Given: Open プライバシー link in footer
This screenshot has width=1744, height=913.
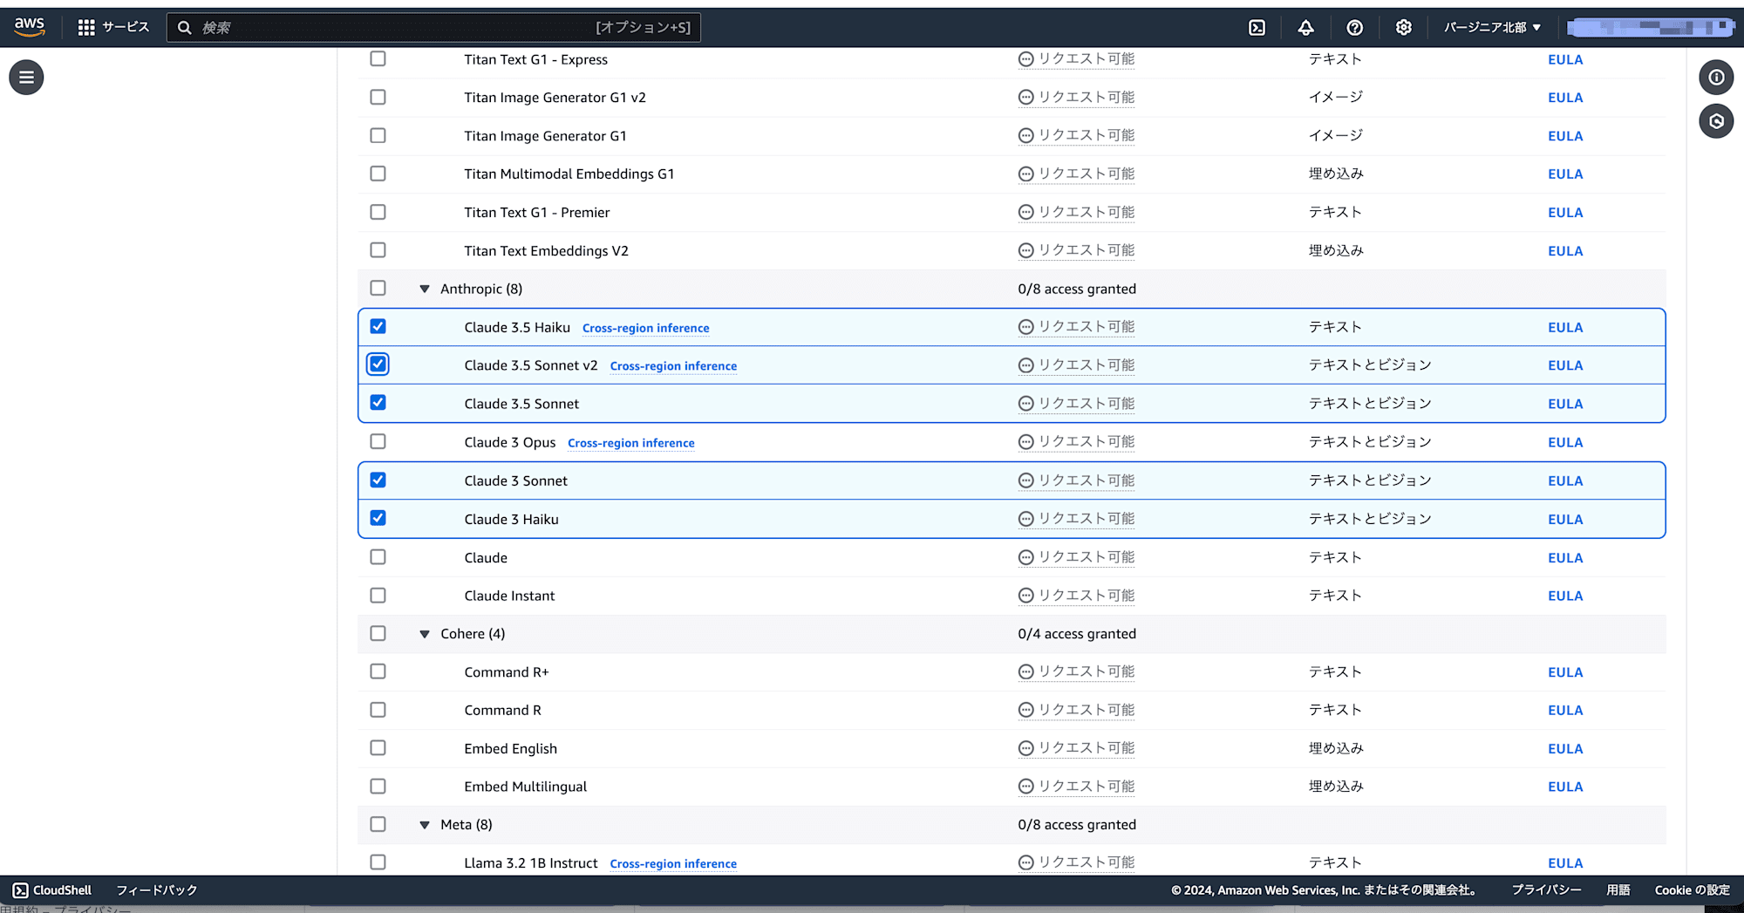Looking at the screenshot, I should coord(1546,890).
